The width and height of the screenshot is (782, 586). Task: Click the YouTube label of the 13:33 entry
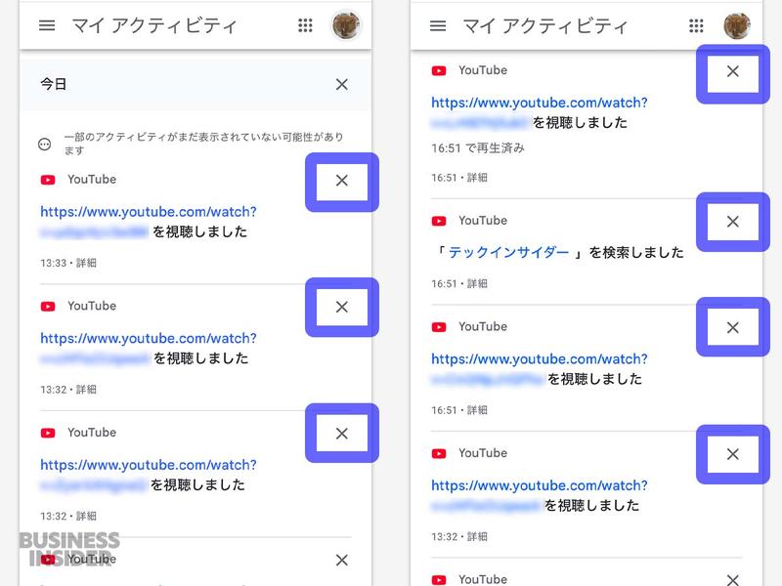click(92, 180)
